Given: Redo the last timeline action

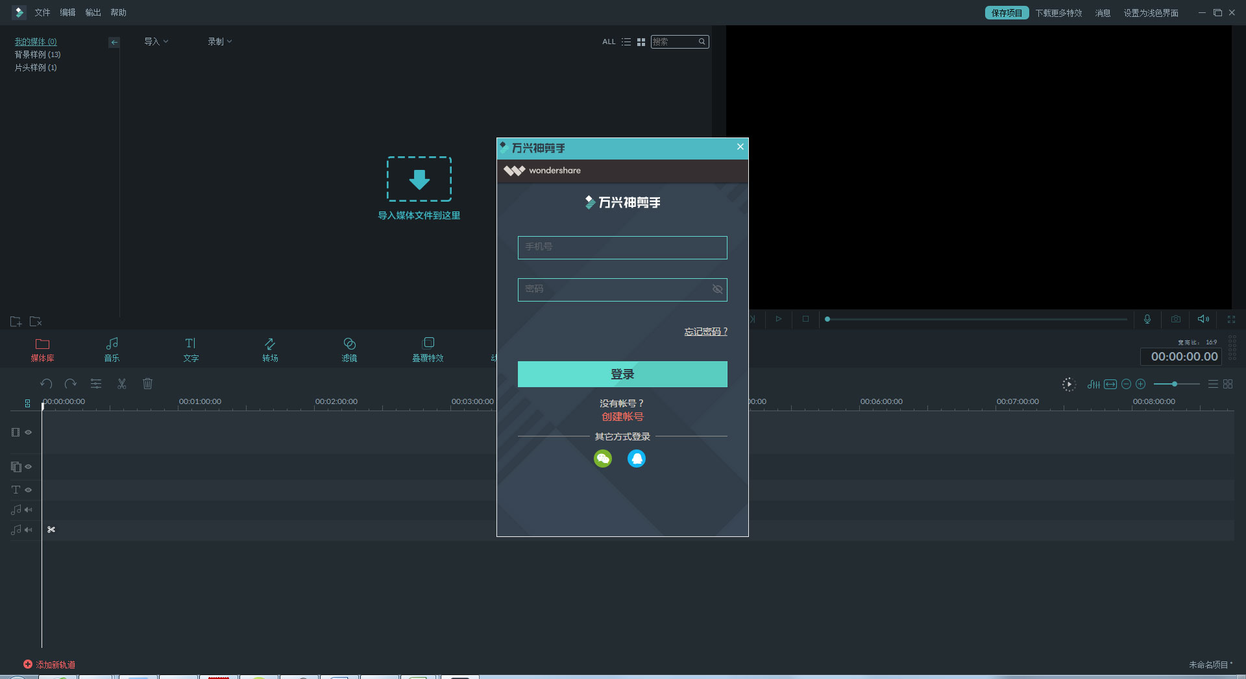Looking at the screenshot, I should (71, 384).
